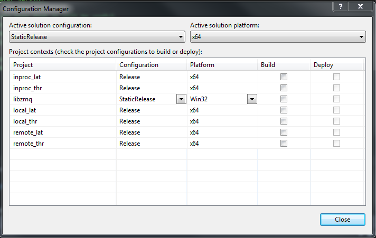
Task: Click the Help question mark button
Action: tap(341, 6)
